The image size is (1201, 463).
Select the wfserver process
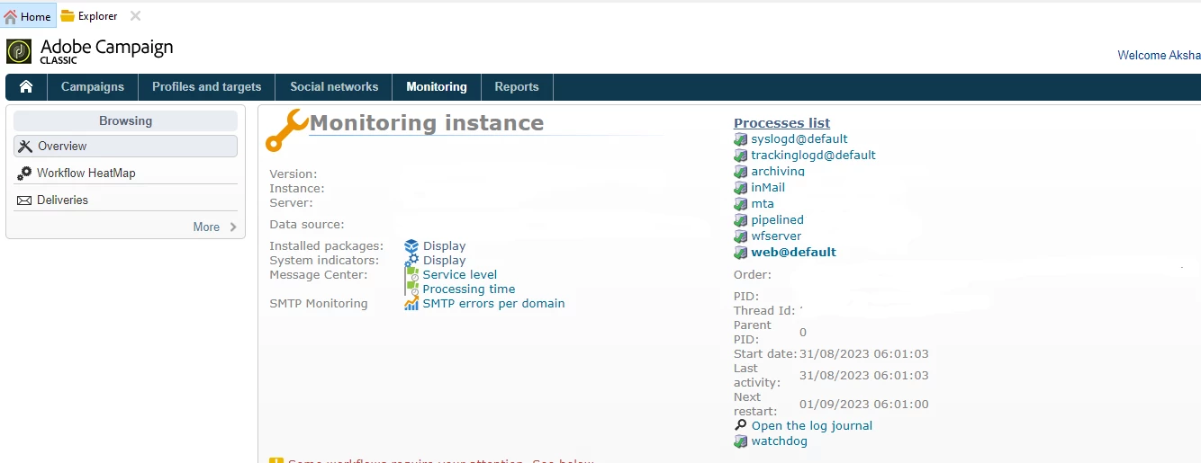[776, 236]
